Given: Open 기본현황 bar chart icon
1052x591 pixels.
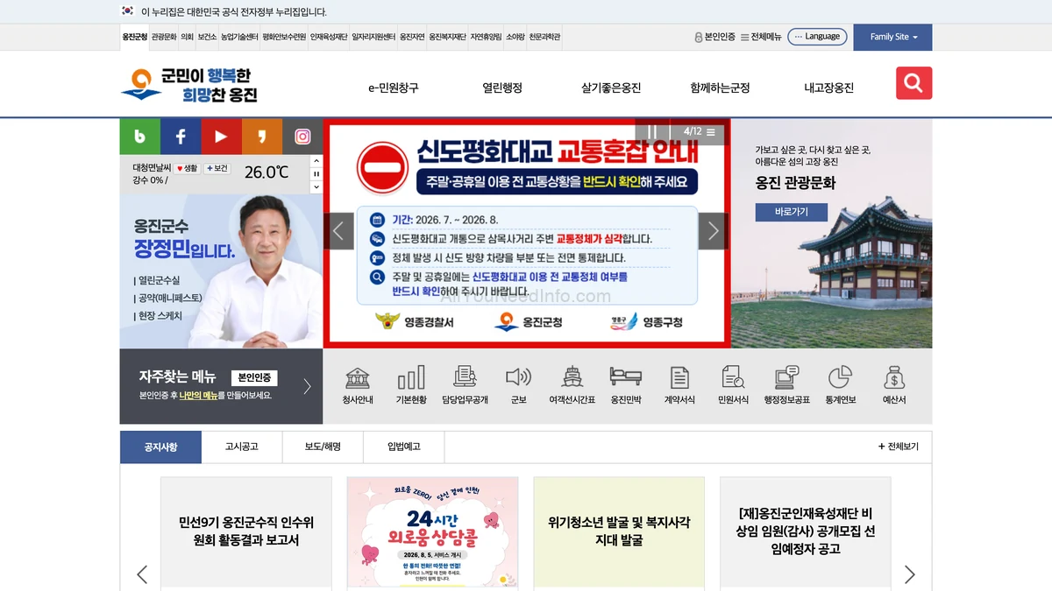Looking at the screenshot, I should click(x=411, y=386).
